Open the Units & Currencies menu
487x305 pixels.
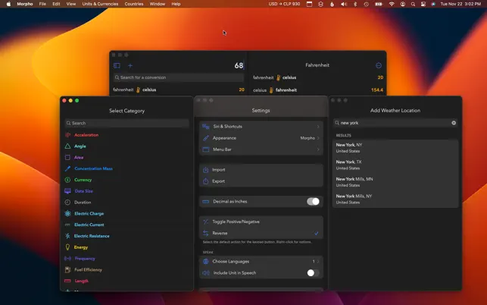click(x=100, y=4)
